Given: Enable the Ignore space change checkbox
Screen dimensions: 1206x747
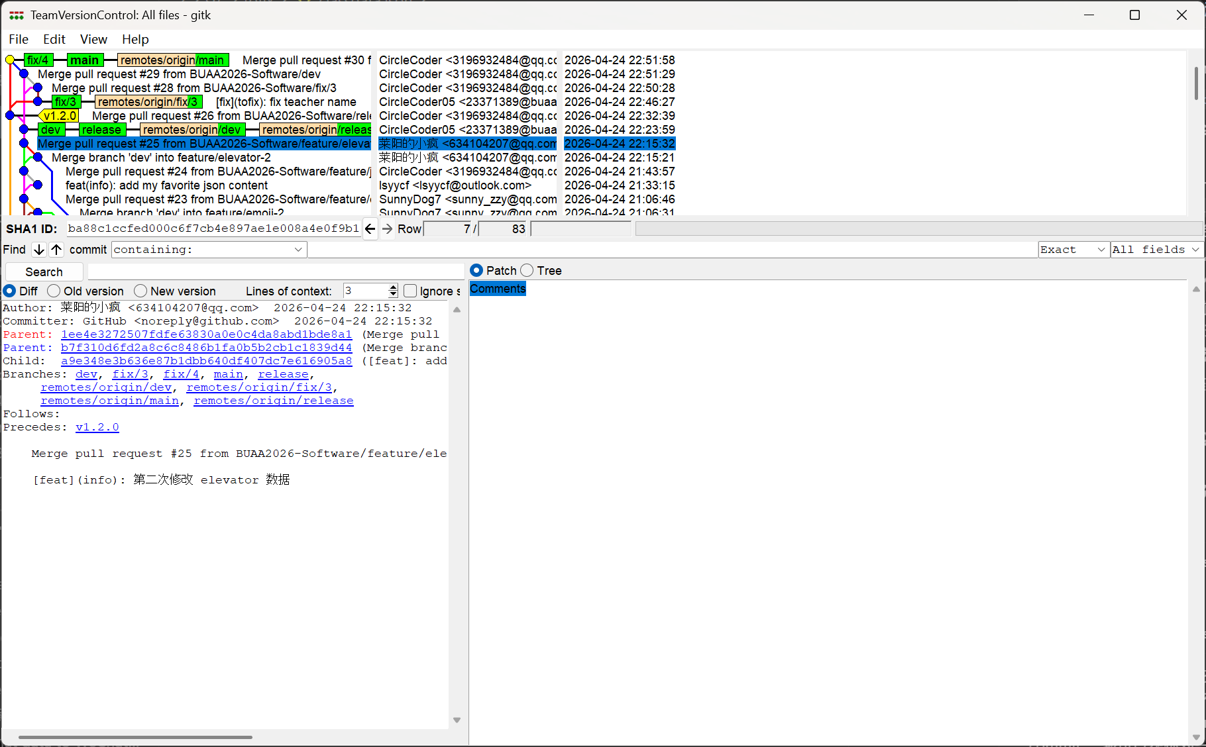Looking at the screenshot, I should pos(411,291).
